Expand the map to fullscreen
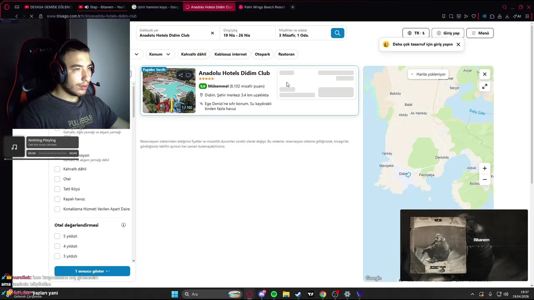This screenshot has width=534, height=300. [484, 86]
